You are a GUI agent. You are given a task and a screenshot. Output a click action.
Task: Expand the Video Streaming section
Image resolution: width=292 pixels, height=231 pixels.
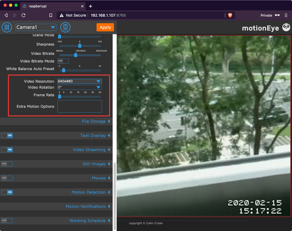[91, 150]
